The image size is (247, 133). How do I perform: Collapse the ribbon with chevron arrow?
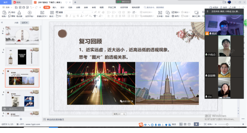point(243,7)
